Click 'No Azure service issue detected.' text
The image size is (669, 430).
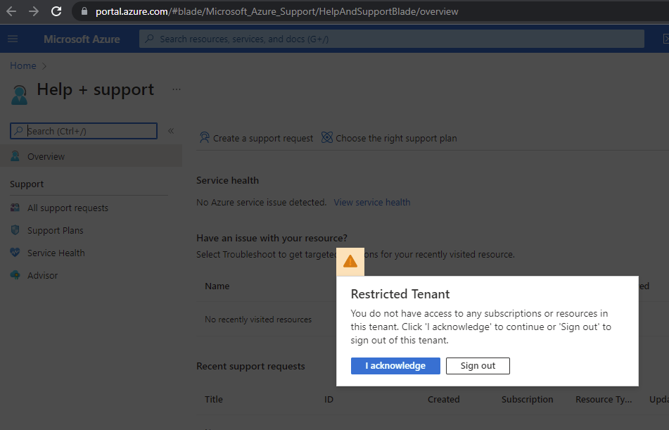tap(261, 202)
